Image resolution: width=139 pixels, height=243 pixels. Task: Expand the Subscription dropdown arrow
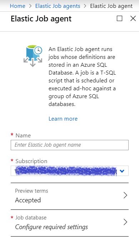pos(122,171)
